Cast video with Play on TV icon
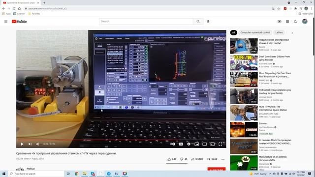The width and height of the screenshot is (315, 177). point(212,144)
